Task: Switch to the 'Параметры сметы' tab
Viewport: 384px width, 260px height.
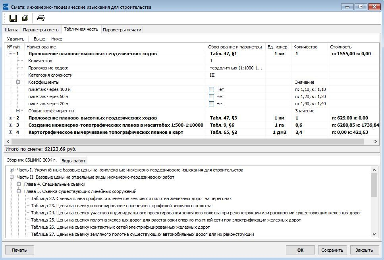Action: point(41,30)
